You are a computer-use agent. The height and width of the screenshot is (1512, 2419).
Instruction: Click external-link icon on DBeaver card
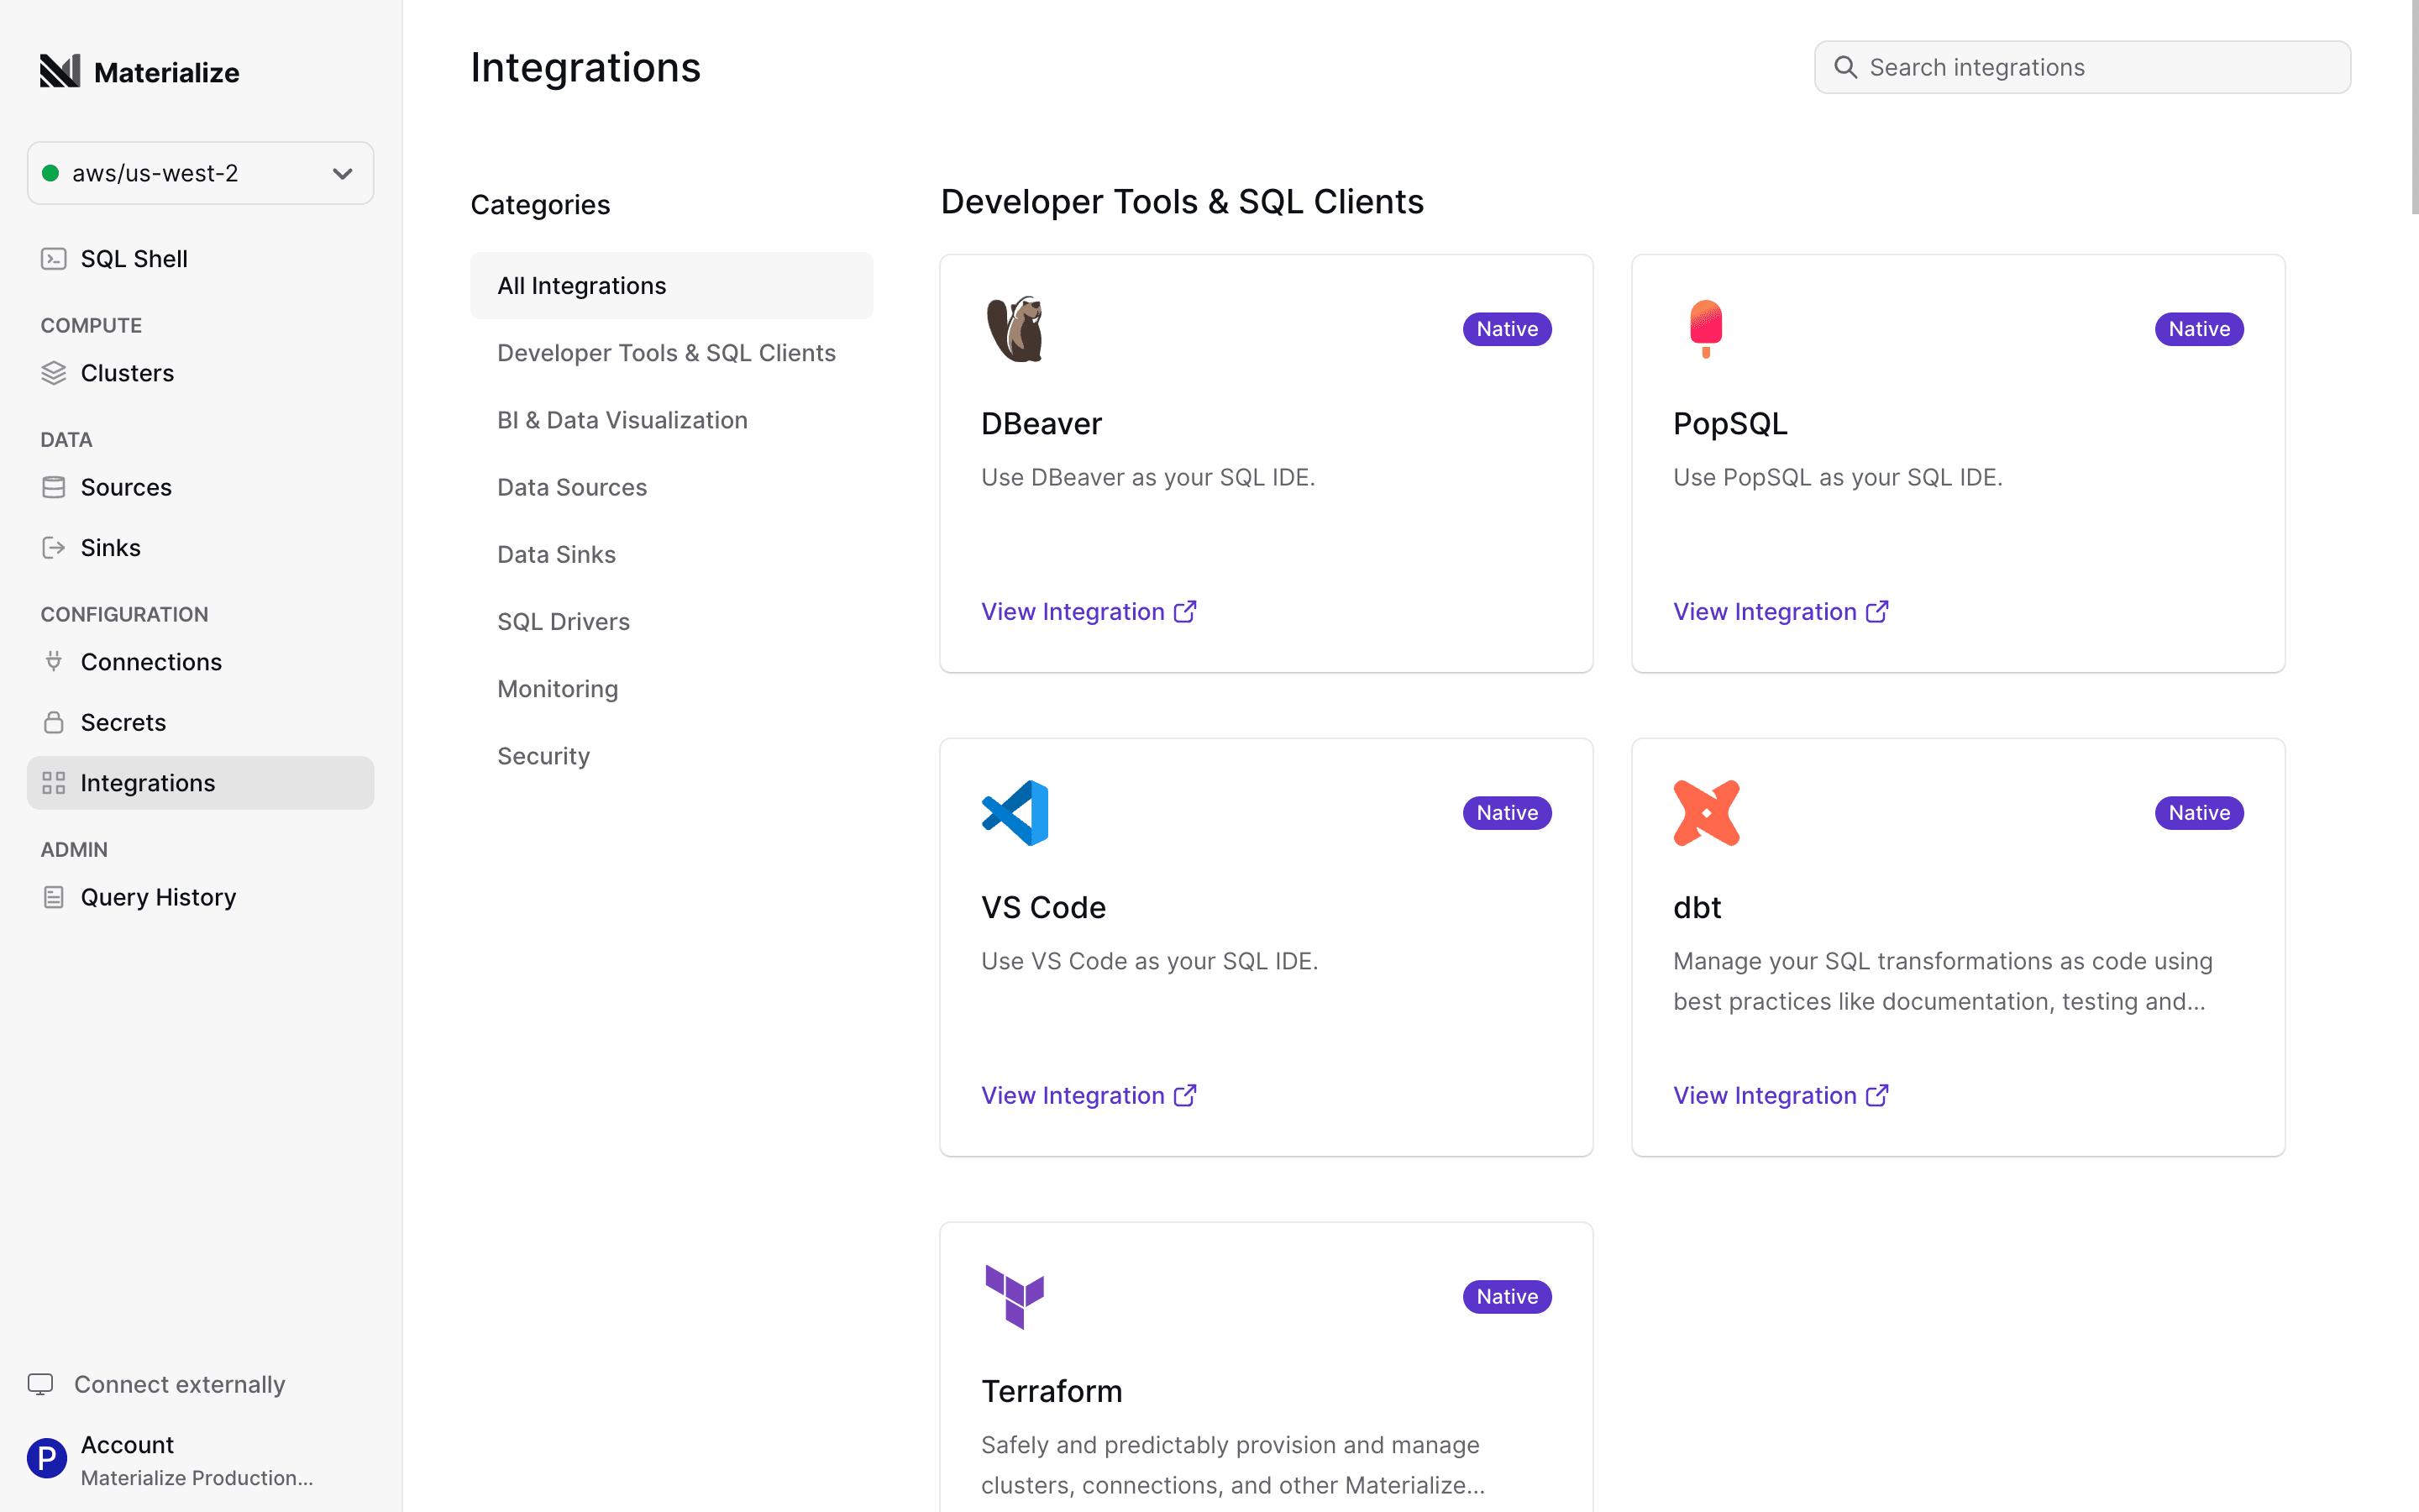tap(1185, 612)
